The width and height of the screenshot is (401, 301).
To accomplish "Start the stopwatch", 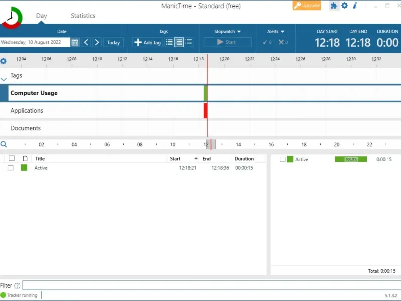I will [227, 42].
